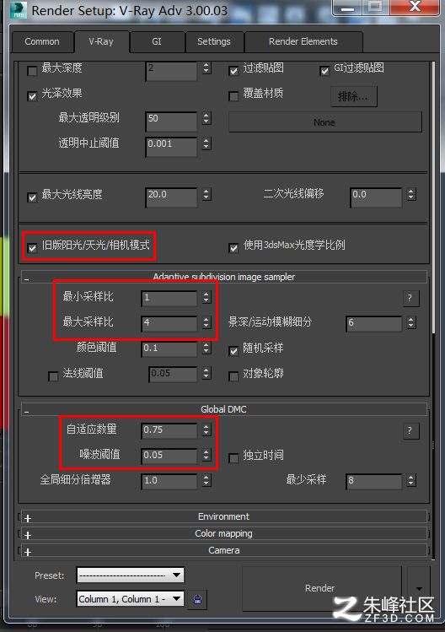Click the lock view icon beside View dropdown
This screenshot has width=445, height=632.
(197, 599)
